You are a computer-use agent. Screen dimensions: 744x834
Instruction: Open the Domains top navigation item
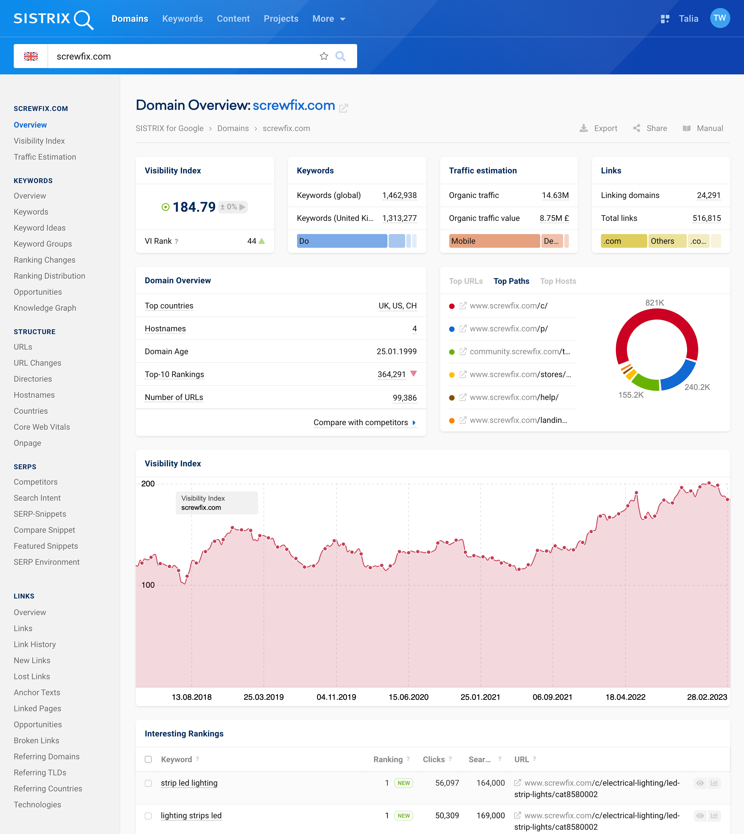pos(130,19)
